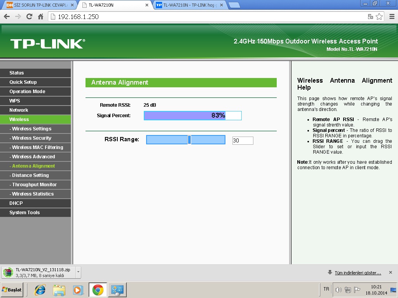This screenshot has width=398, height=298.
Task: Open a new browser tab
Action: point(234,5)
